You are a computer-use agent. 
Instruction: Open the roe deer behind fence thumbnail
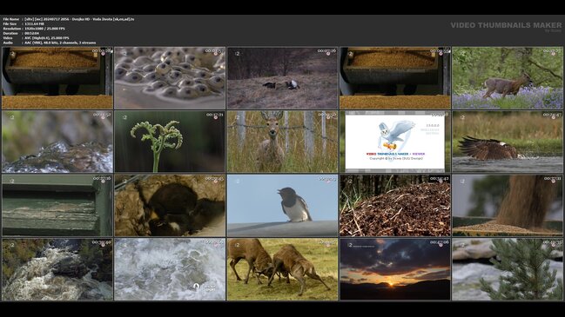(282, 142)
